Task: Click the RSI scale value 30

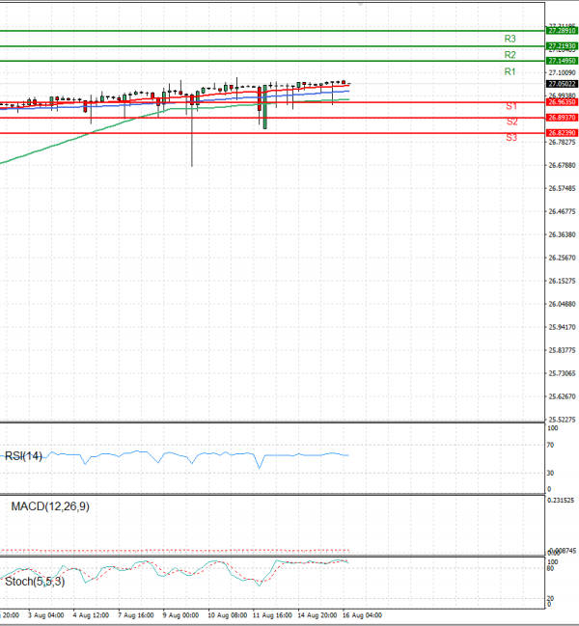Action: 550,473
